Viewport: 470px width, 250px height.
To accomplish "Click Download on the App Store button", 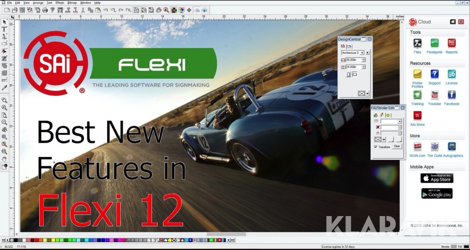I will coord(437,178).
